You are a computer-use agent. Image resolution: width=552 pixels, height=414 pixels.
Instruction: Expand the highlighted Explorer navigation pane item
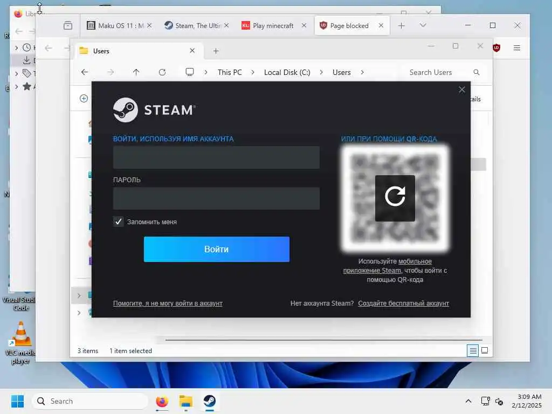click(79, 296)
